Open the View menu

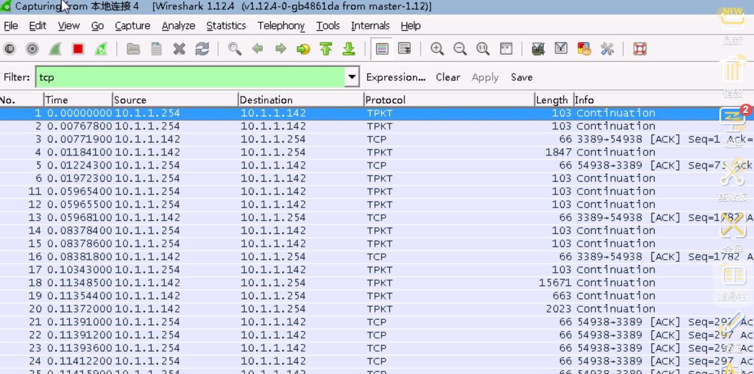(x=69, y=26)
